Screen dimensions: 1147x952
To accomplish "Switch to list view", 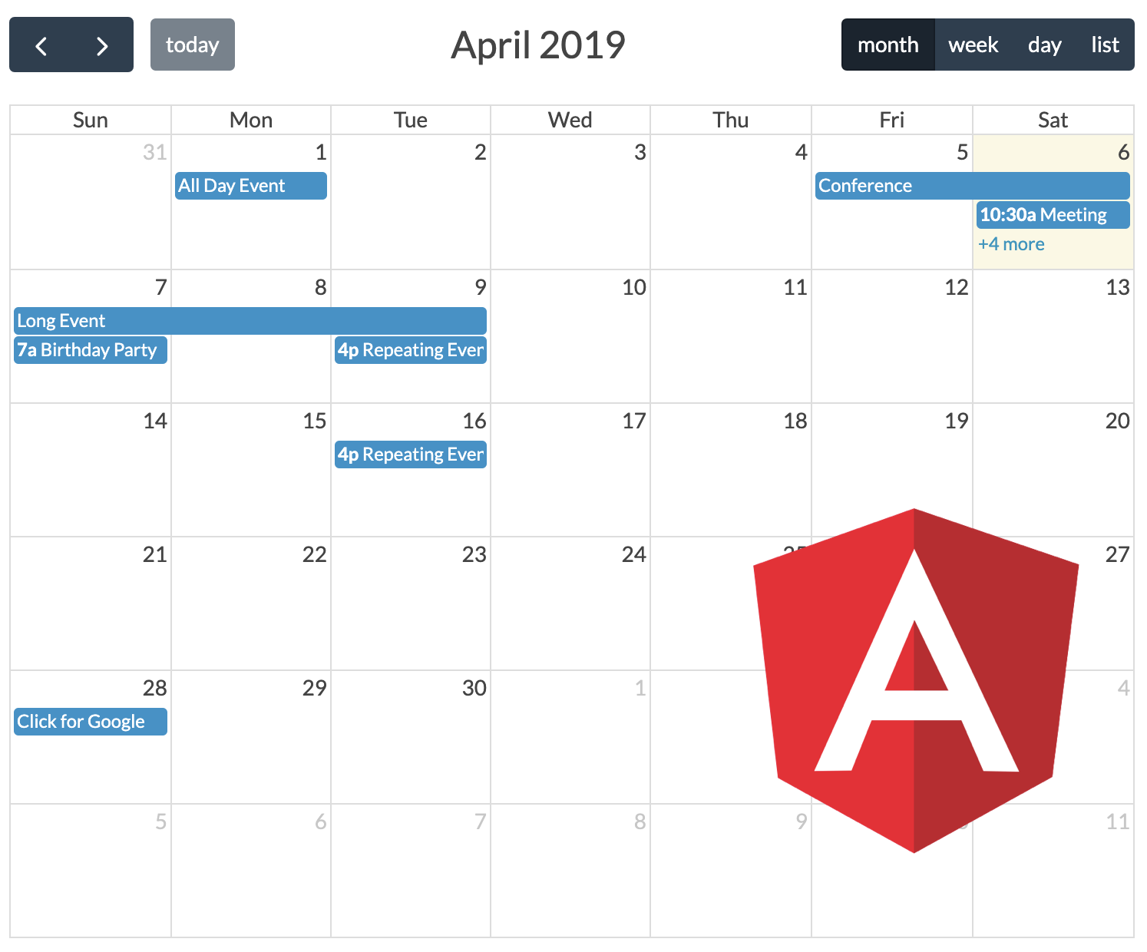I will pyautogui.click(x=1105, y=45).
